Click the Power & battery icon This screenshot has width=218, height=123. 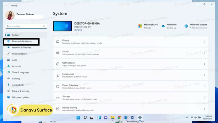click(x=58, y=86)
